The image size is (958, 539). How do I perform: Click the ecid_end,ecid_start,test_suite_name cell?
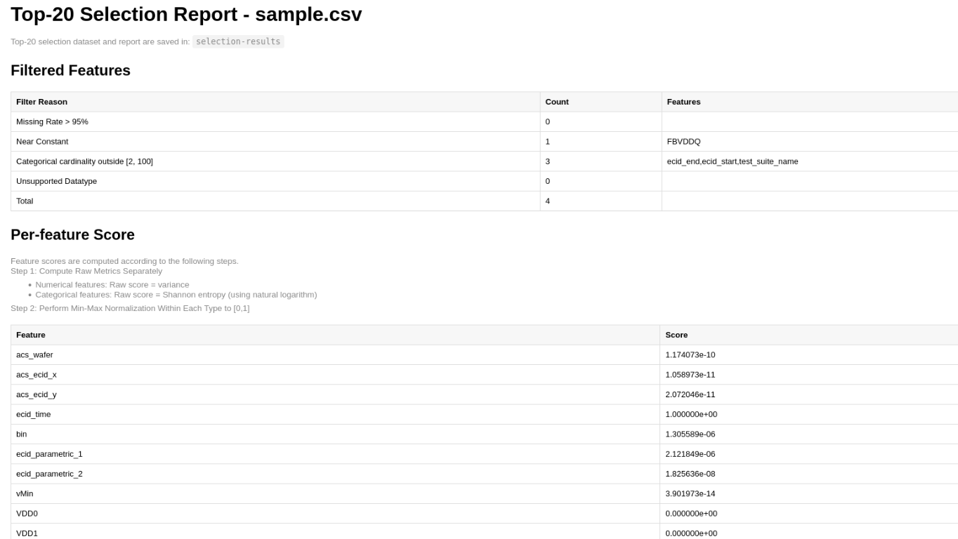coord(732,161)
